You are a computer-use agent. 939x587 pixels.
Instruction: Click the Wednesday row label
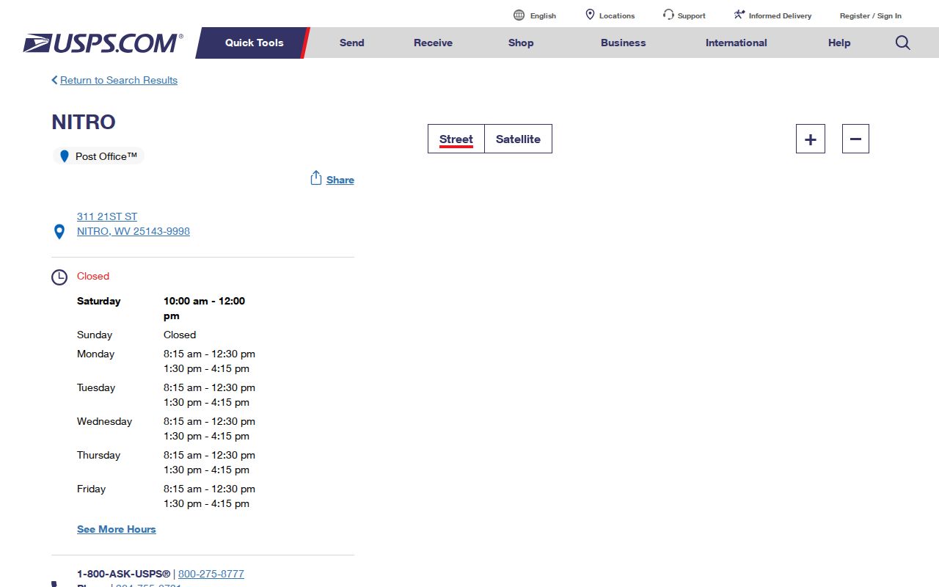pyautogui.click(x=104, y=421)
